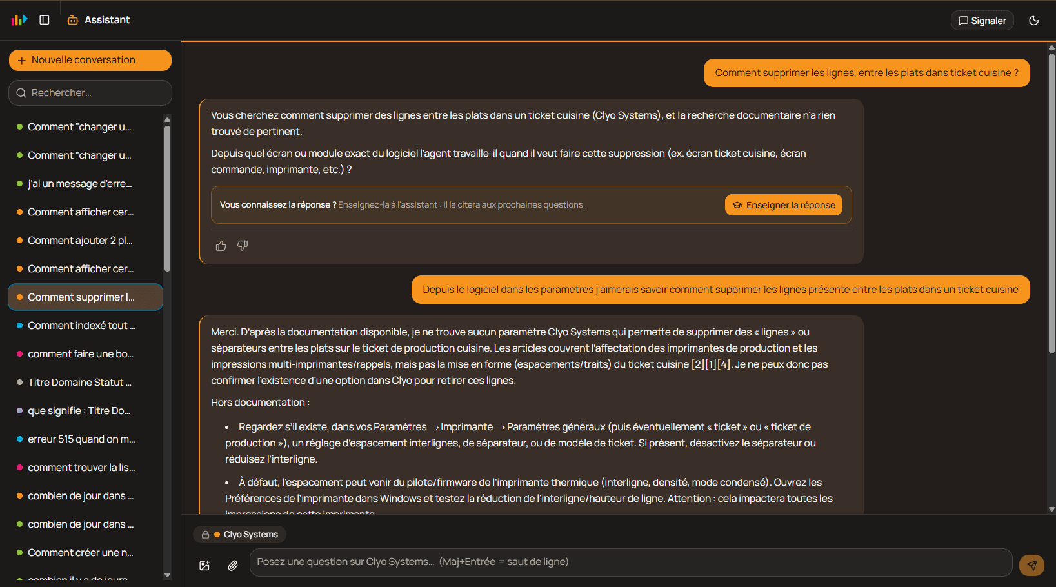Open conversation "Titre Domaine Statut ..."

pyautogui.click(x=85, y=383)
